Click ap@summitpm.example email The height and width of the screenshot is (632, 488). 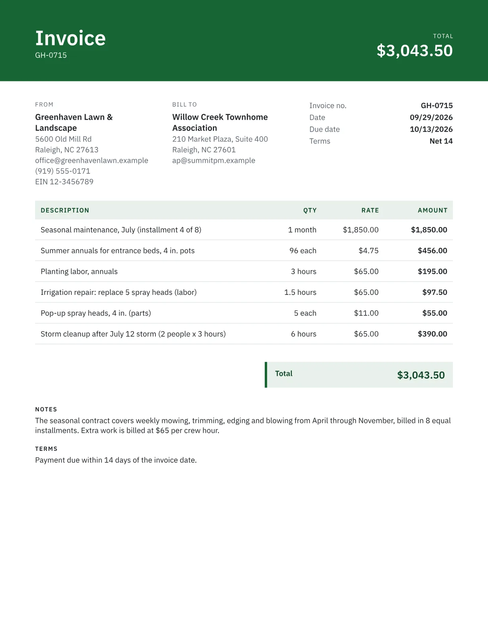214,160
